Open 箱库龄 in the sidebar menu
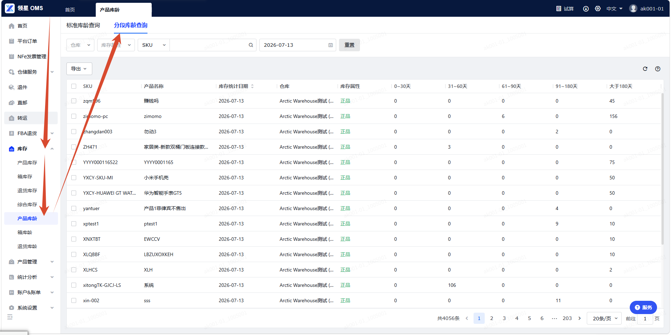The height and width of the screenshot is (335, 671). coord(25,232)
